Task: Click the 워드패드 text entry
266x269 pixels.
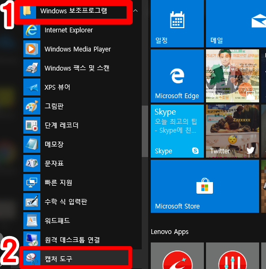Action: point(57,221)
